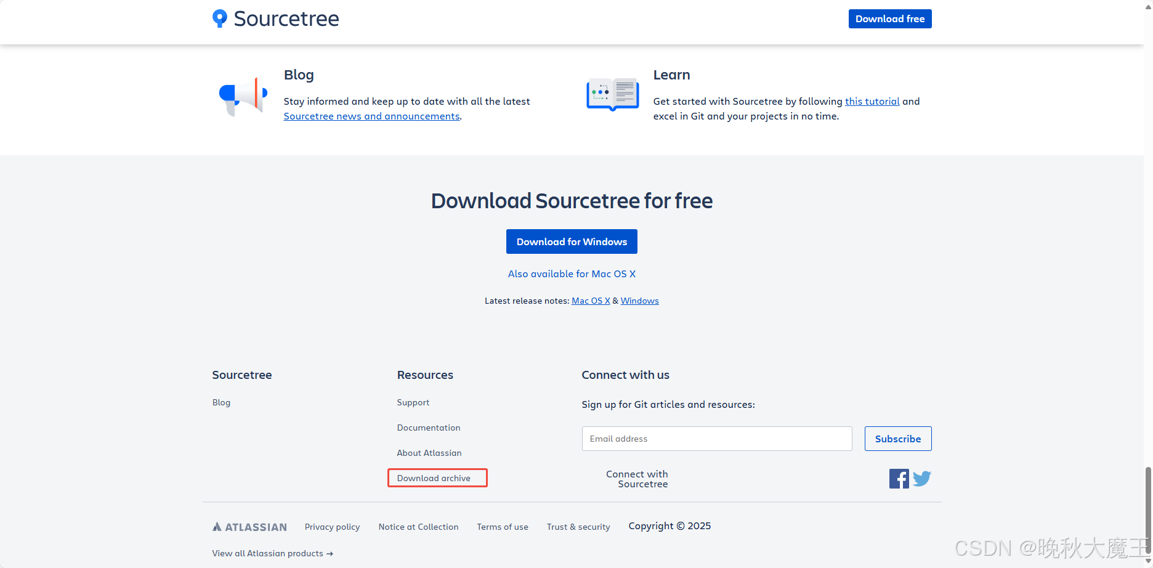The image size is (1153, 568).
Task: Open the Trust & security link
Action: [x=578, y=527]
